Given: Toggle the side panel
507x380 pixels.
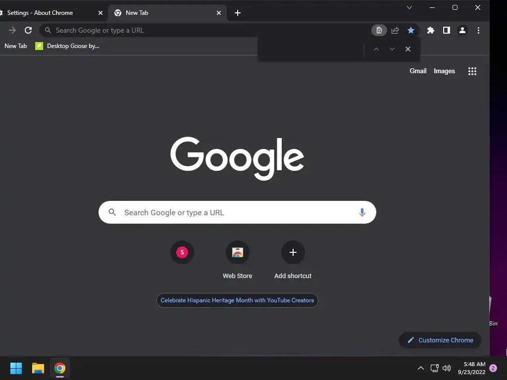Looking at the screenshot, I should point(446,30).
